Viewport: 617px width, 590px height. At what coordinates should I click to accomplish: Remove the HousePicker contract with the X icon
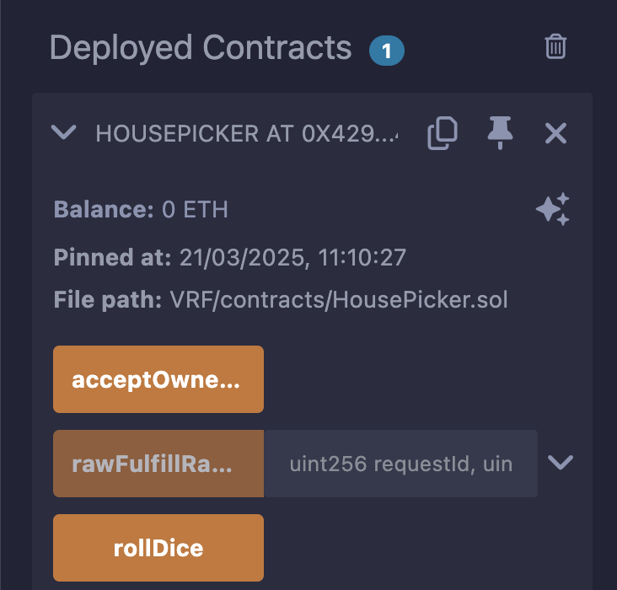555,133
